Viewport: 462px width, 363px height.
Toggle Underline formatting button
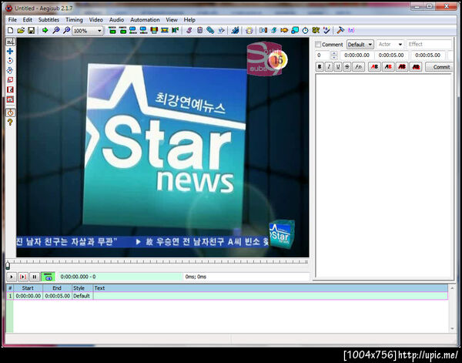pyautogui.click(x=338, y=67)
